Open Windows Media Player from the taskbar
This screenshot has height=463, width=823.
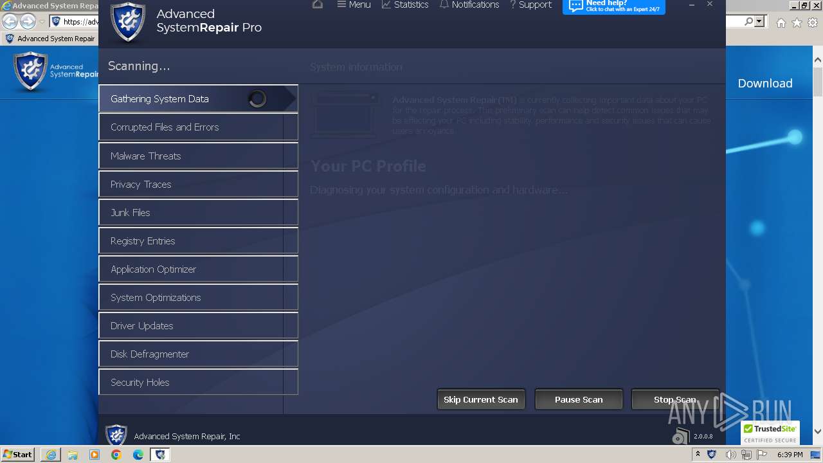point(94,455)
